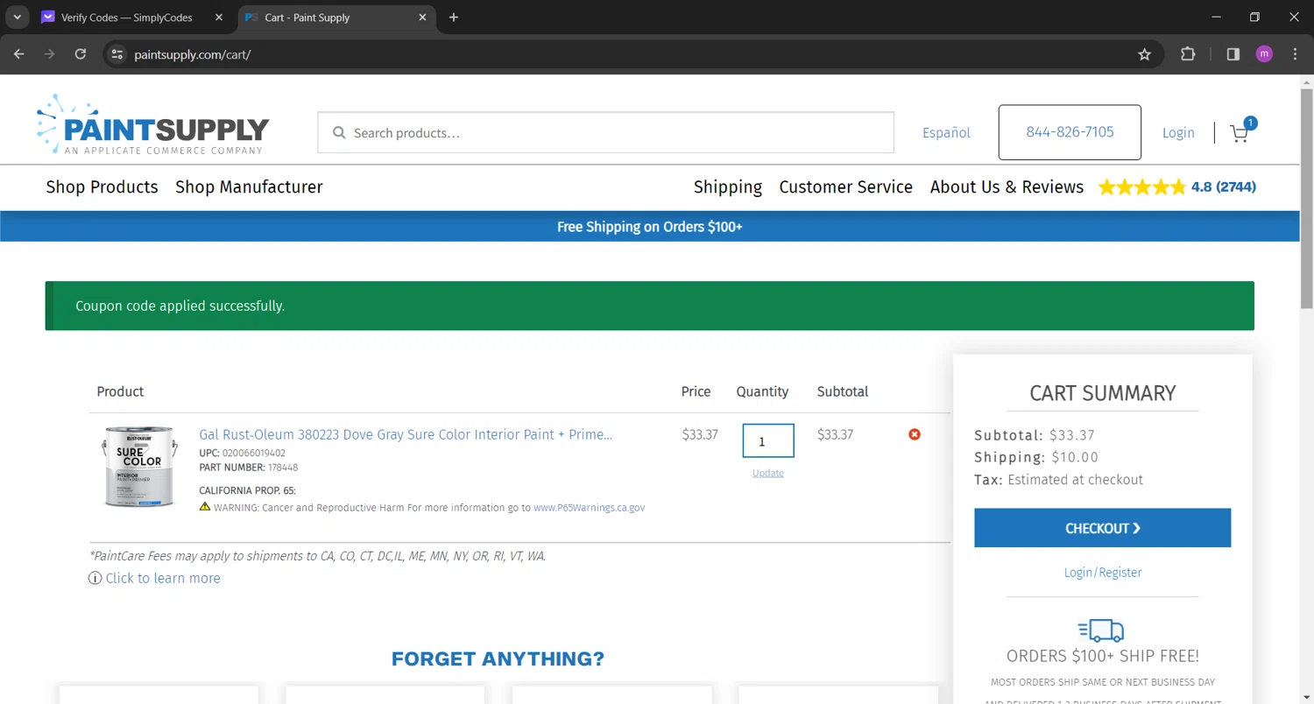Click the delivery truck icon

pos(1101,630)
